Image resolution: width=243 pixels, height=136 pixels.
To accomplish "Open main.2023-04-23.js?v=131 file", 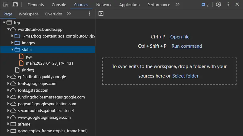I will tap(50, 63).
